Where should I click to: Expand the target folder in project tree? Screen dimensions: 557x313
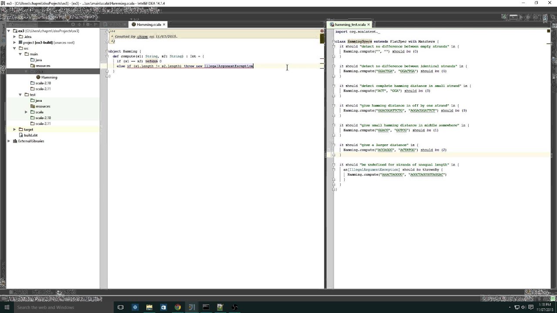[x=14, y=130]
